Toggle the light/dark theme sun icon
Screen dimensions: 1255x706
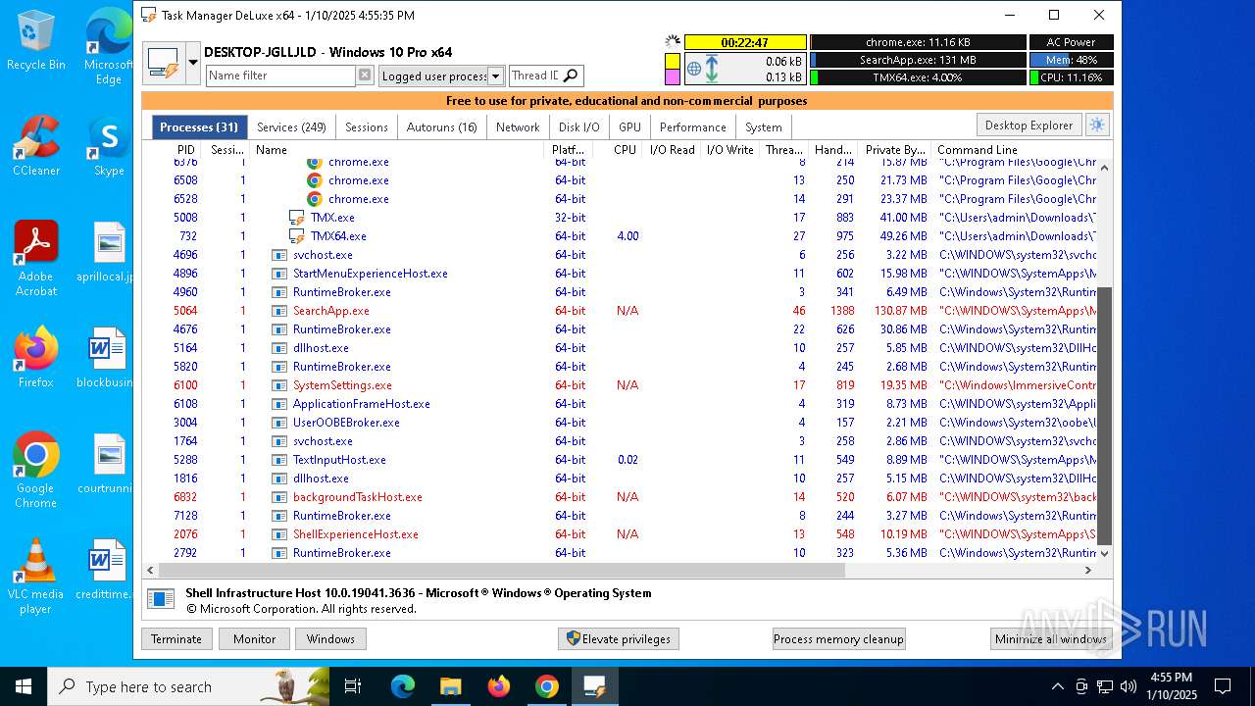coord(1097,125)
